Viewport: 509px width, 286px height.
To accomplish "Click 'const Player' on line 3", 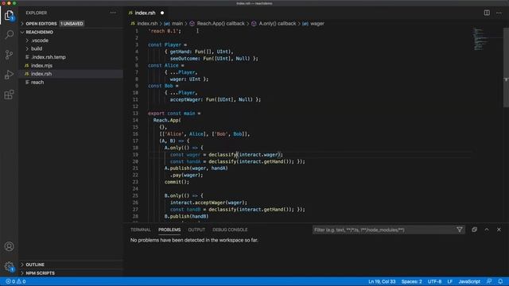I will click(x=165, y=44).
